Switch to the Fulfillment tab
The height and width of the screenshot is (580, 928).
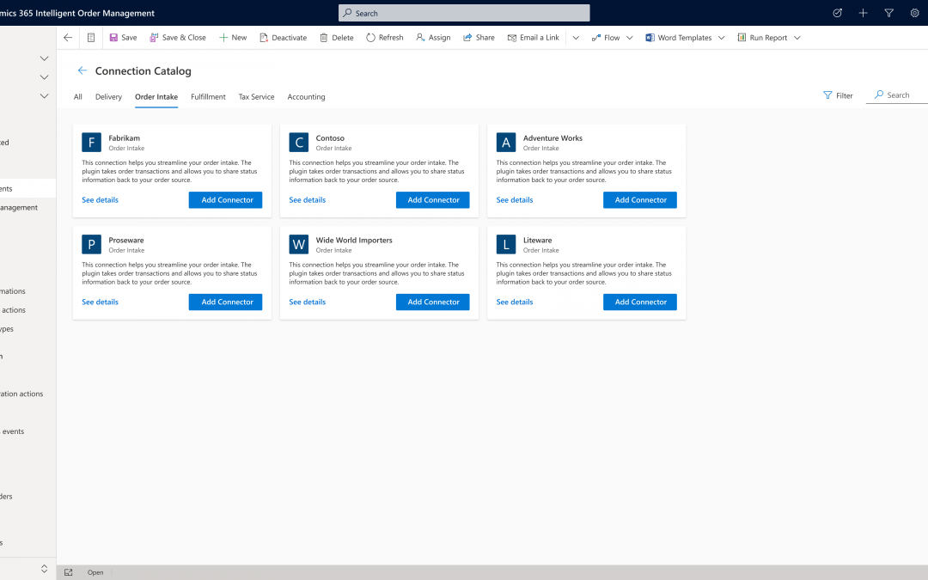click(x=207, y=96)
